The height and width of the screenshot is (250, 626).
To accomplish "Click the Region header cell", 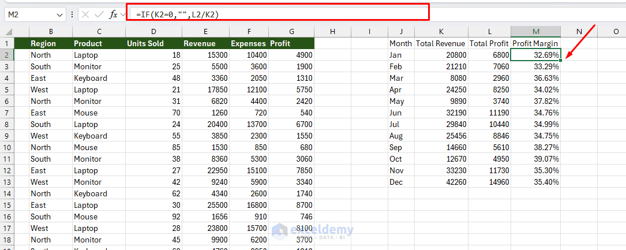I will click(51, 43).
